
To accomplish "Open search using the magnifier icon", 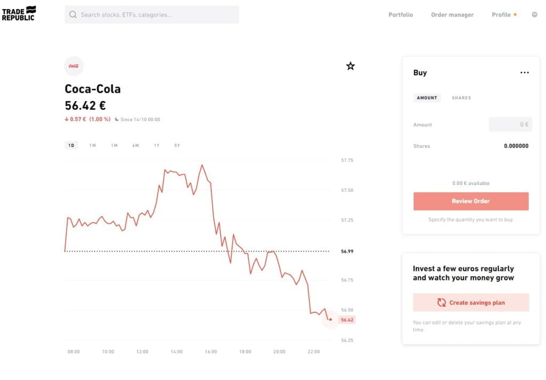I will [73, 14].
